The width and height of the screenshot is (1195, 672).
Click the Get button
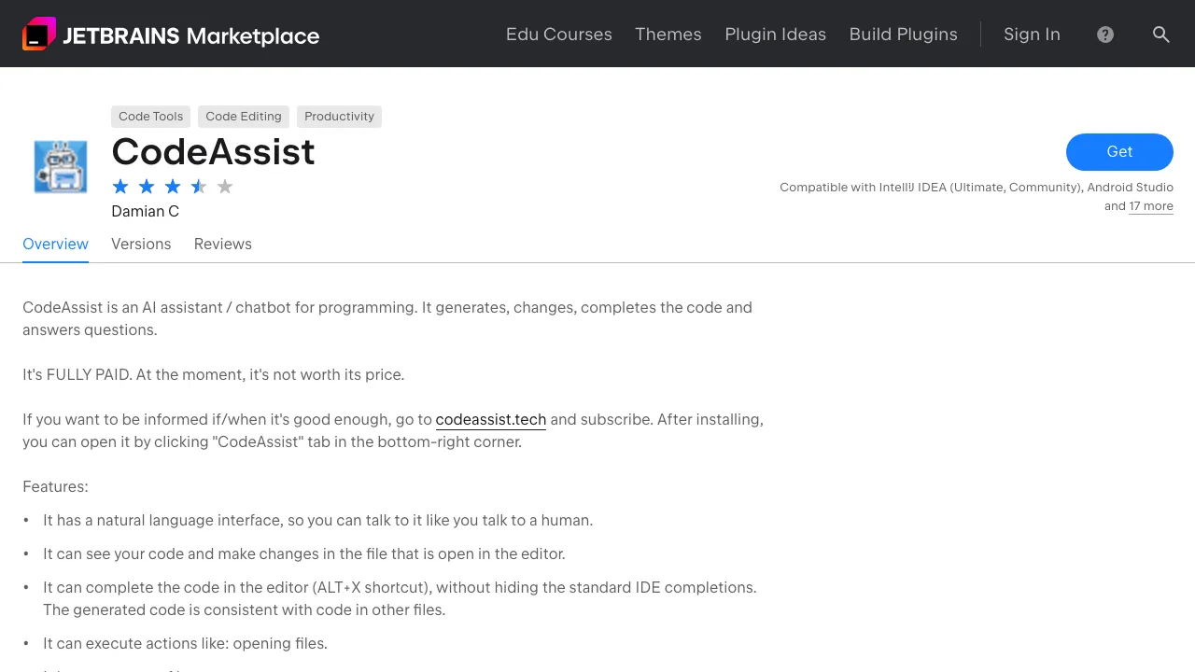click(1119, 151)
